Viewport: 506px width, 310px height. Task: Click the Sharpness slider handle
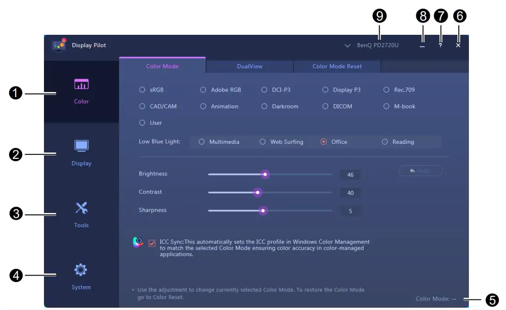263,211
